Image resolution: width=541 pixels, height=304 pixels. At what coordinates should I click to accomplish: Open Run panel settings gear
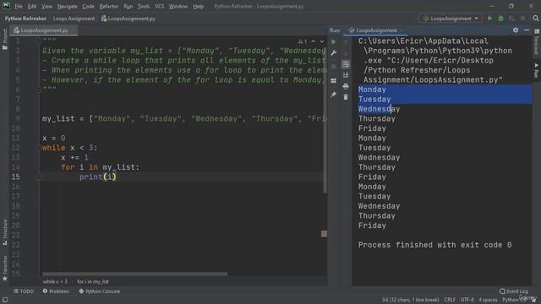[516, 30]
